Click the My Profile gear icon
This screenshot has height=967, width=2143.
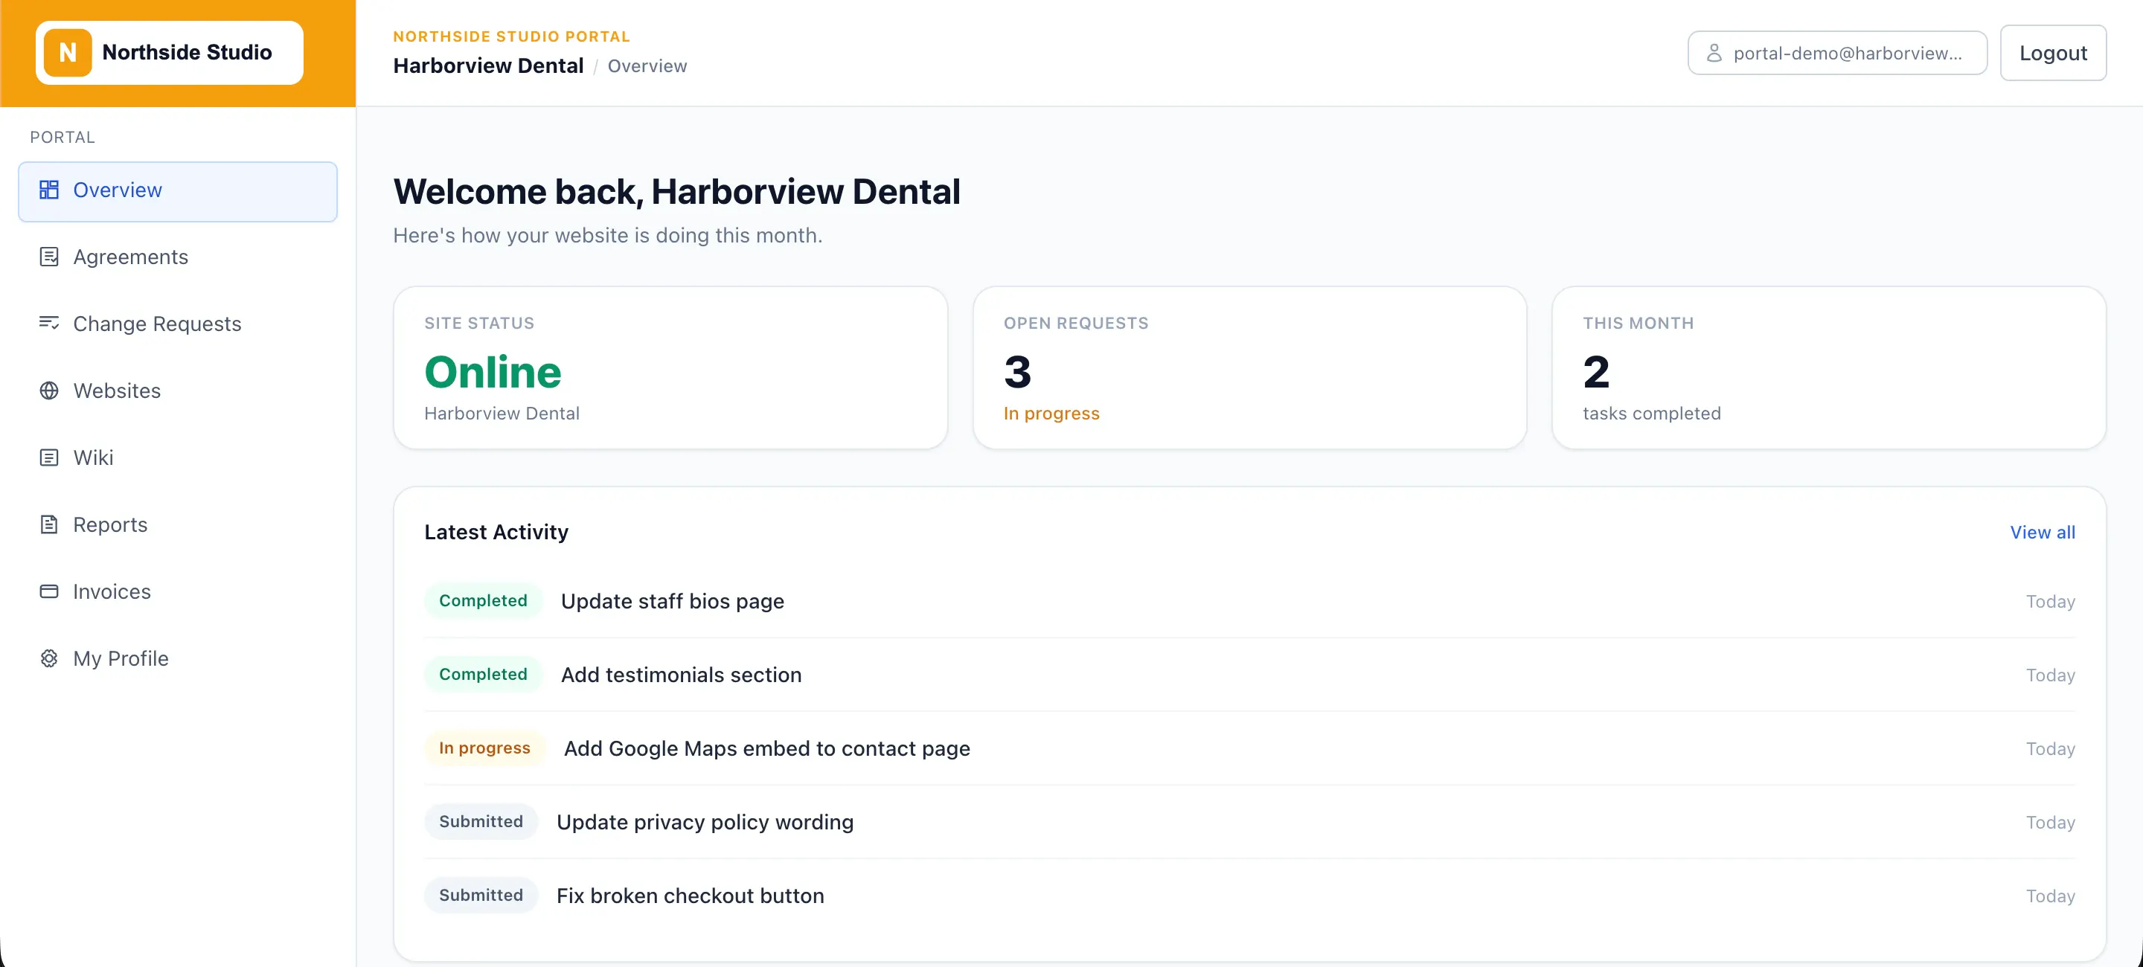pyautogui.click(x=49, y=658)
